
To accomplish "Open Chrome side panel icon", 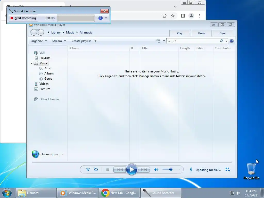I will tap(183, 16).
